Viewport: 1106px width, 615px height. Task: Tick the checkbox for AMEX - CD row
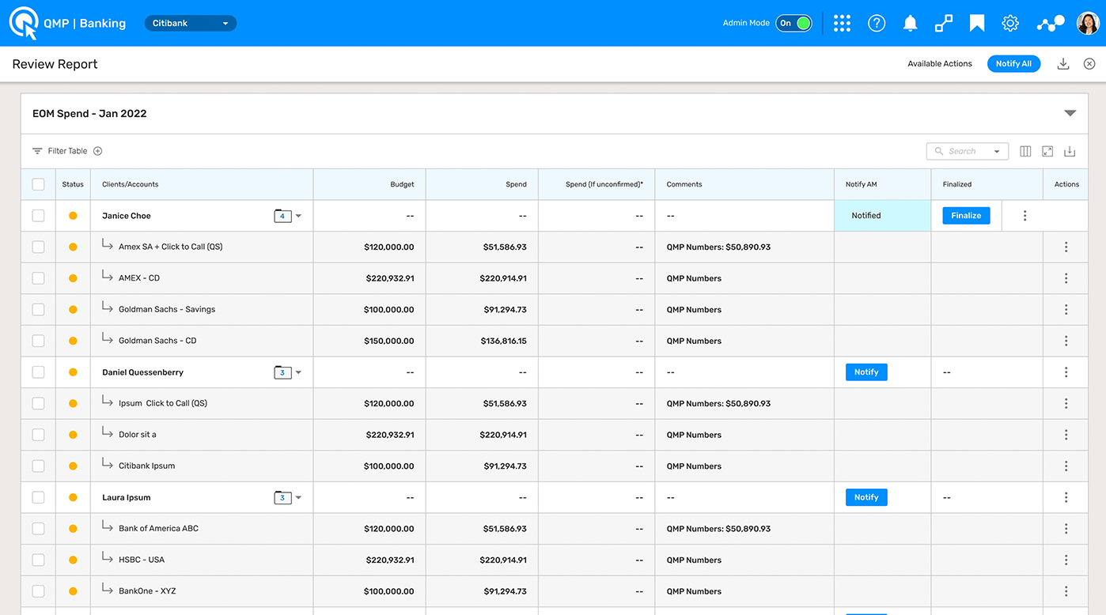tap(38, 278)
